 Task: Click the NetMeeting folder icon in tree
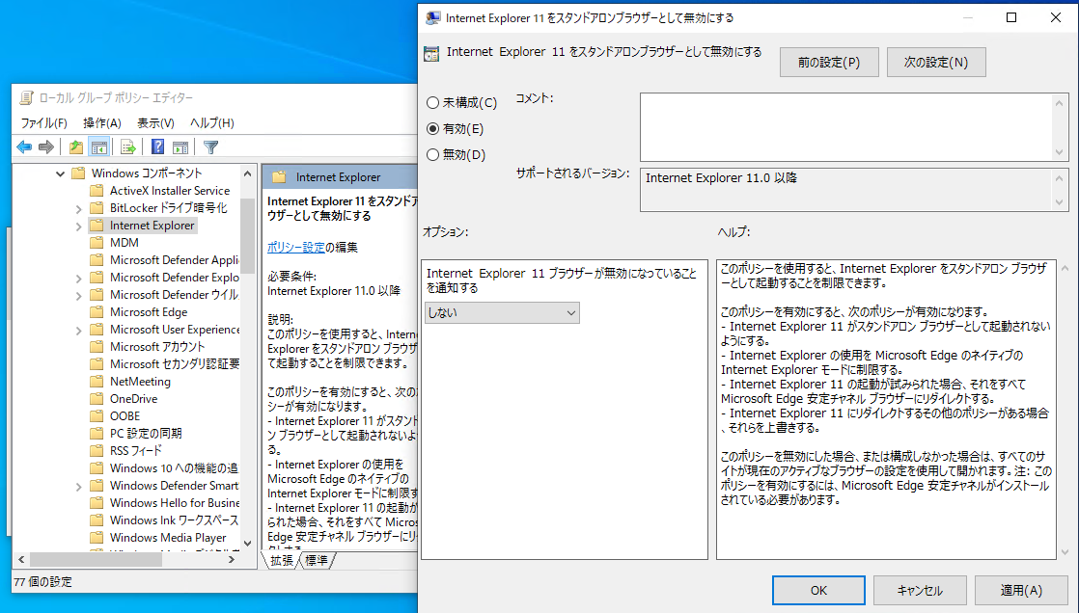pyautogui.click(x=97, y=382)
